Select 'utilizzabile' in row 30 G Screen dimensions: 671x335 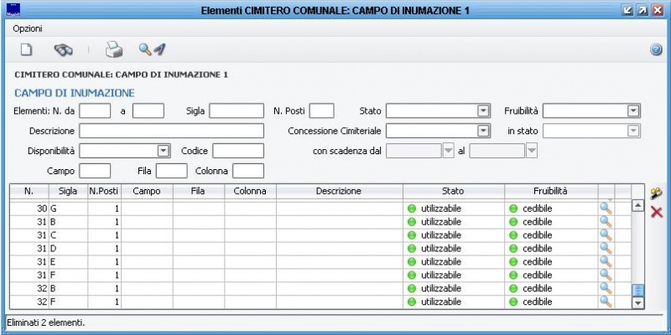tap(441, 209)
